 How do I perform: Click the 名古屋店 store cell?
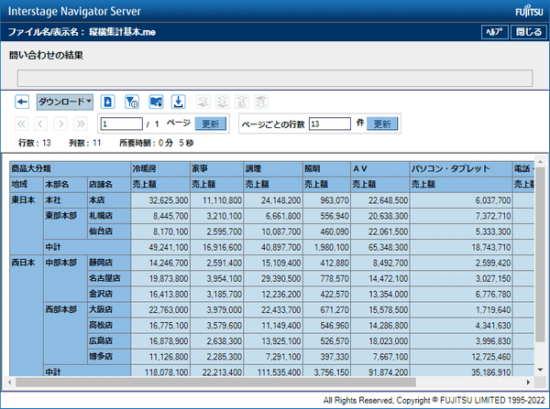(109, 278)
